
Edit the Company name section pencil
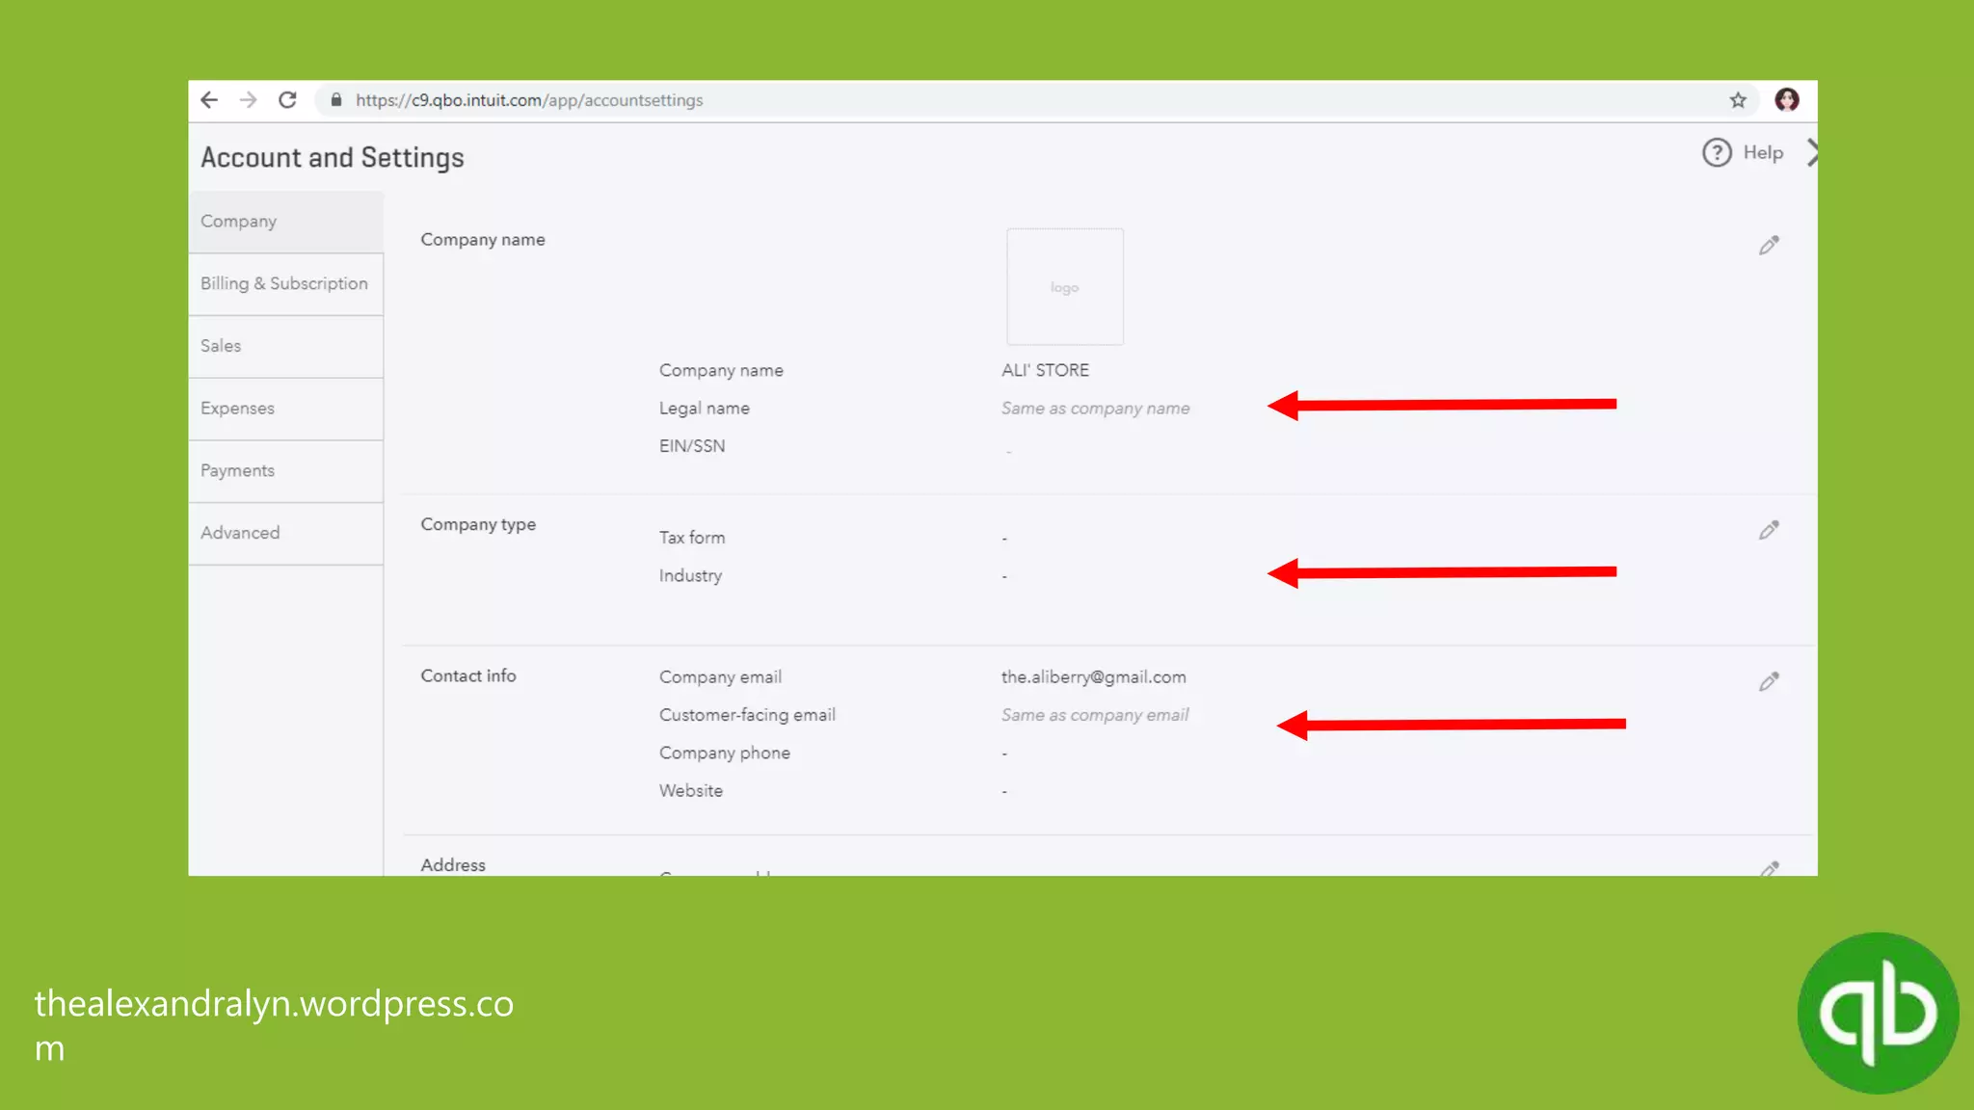click(1769, 246)
